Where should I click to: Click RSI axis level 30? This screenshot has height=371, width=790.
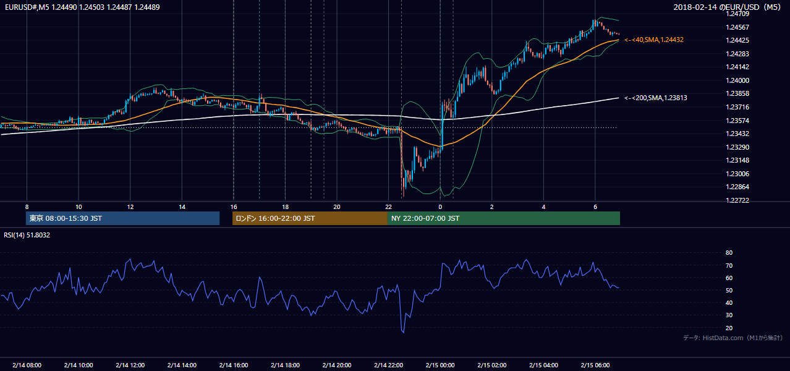(x=729, y=315)
